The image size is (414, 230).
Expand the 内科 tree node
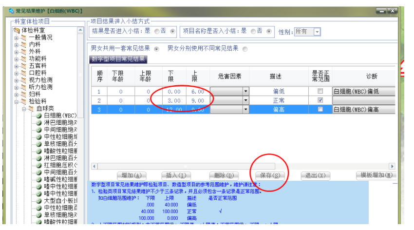tap(17, 45)
